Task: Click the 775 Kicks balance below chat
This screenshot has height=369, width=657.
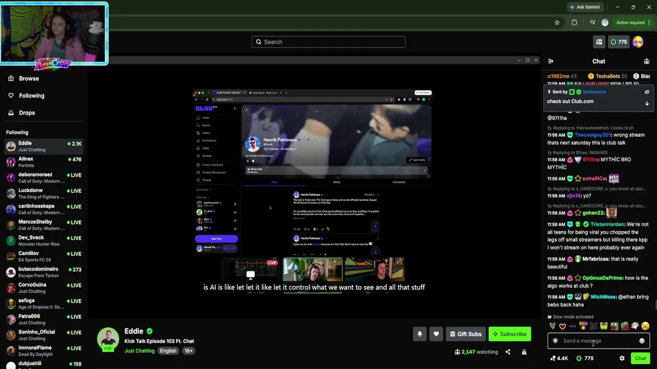Action: [585, 358]
